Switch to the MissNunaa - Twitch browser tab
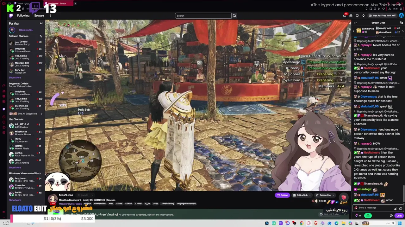 [x=59, y=3]
